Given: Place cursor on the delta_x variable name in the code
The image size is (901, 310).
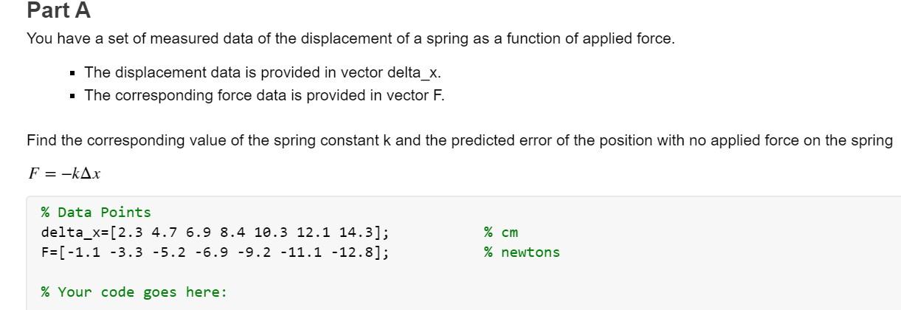Looking at the screenshot, I should [x=71, y=232].
